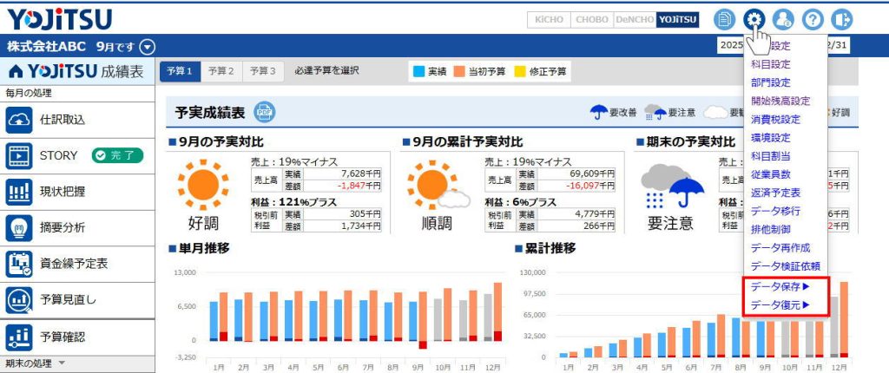
Task: Open the help question mark icon
Action: [813, 20]
